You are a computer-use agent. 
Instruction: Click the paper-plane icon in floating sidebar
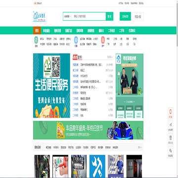[x=171, y=125]
